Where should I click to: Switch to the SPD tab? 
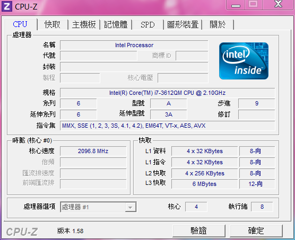pos(147,24)
